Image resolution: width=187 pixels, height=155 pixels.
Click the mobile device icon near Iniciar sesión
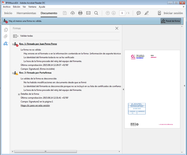[x=159, y=13]
